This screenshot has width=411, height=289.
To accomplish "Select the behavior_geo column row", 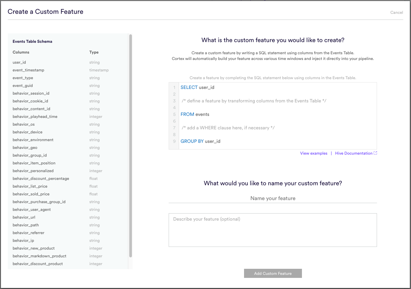I will 68,148.
